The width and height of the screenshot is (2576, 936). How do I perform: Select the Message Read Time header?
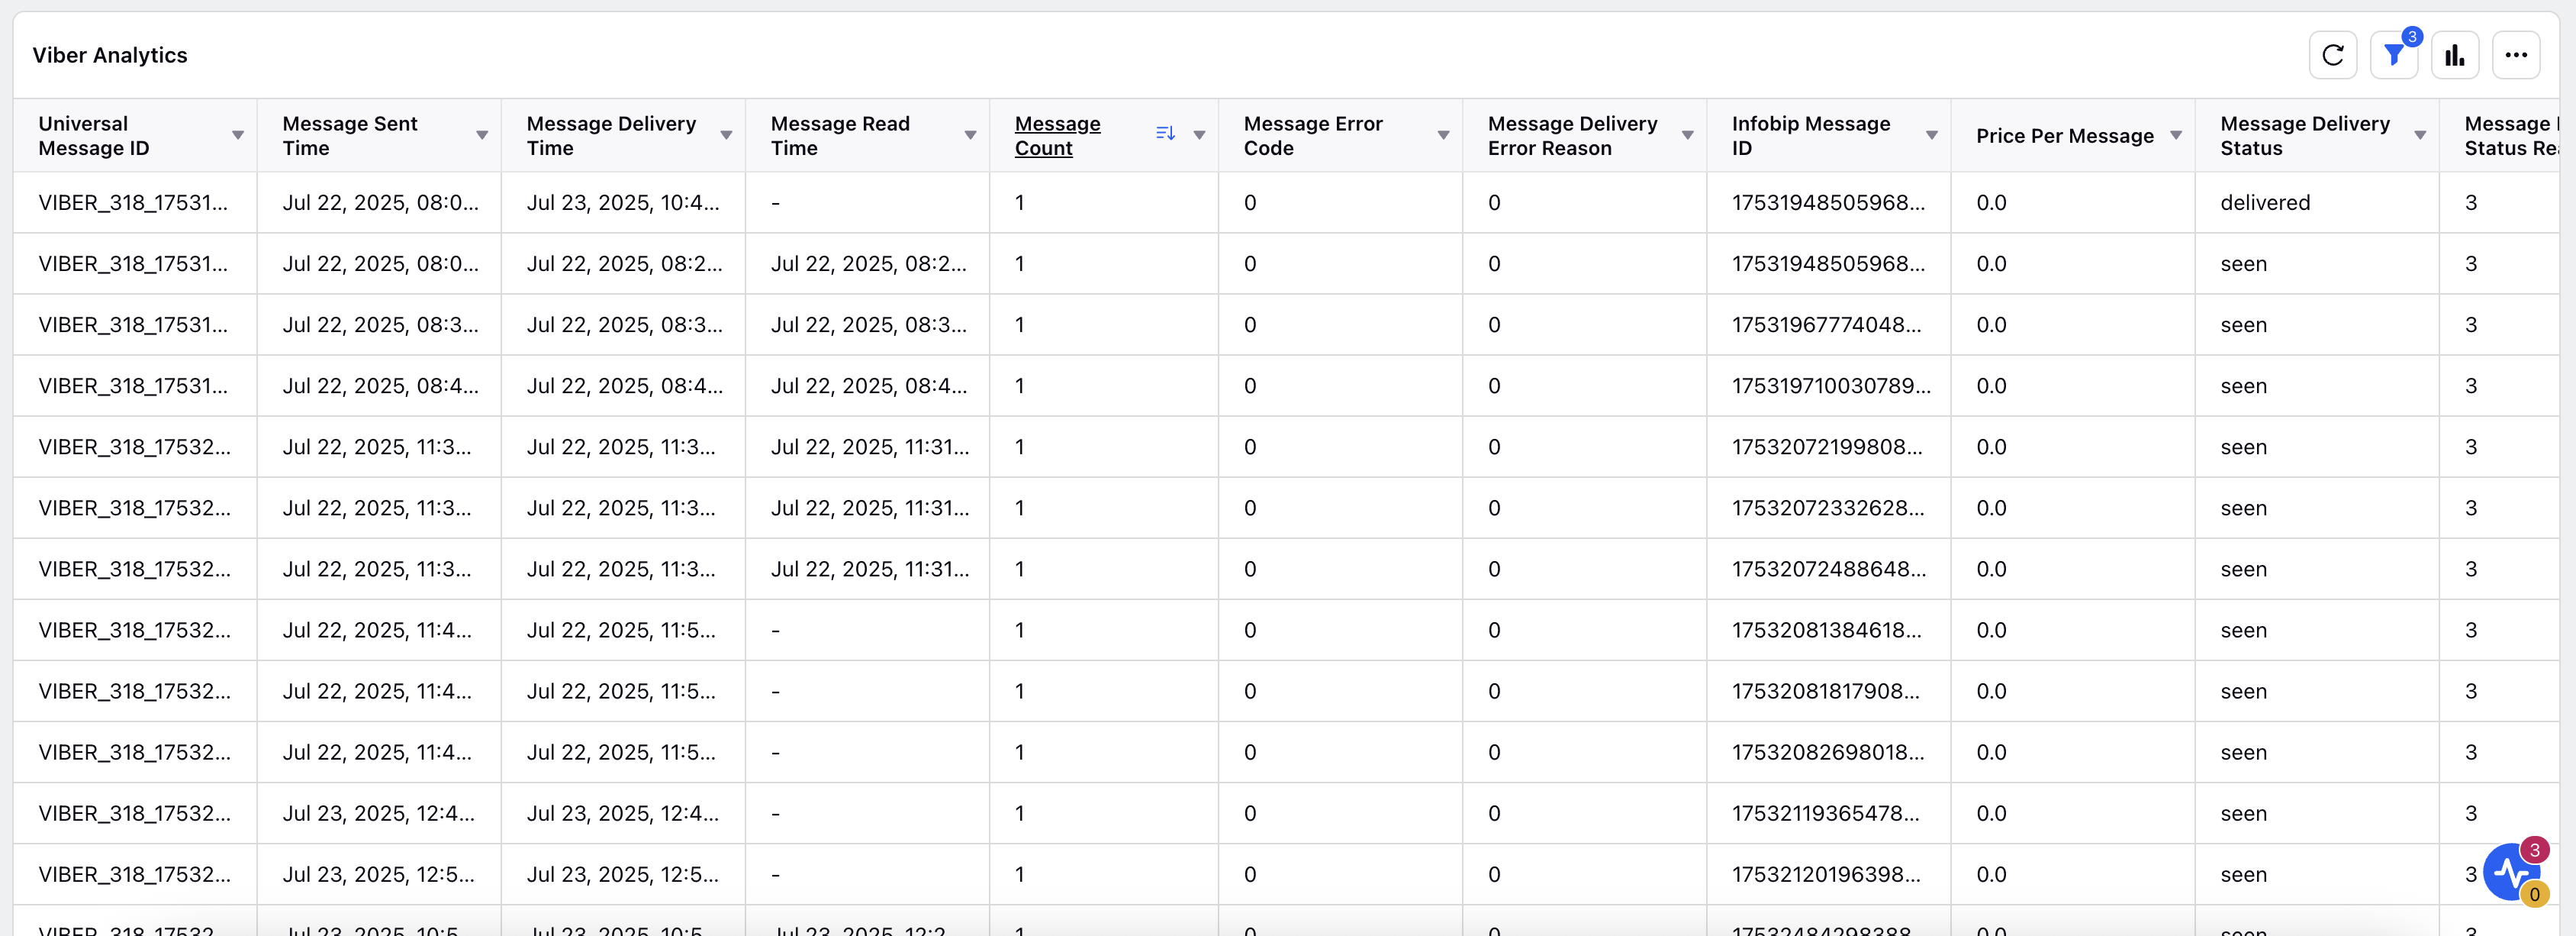pyautogui.click(x=840, y=135)
